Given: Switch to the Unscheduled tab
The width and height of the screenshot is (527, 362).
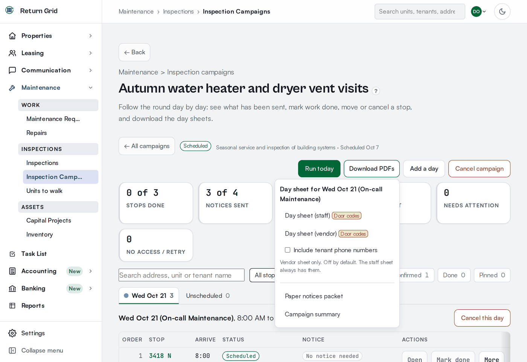Looking at the screenshot, I should pos(208,296).
